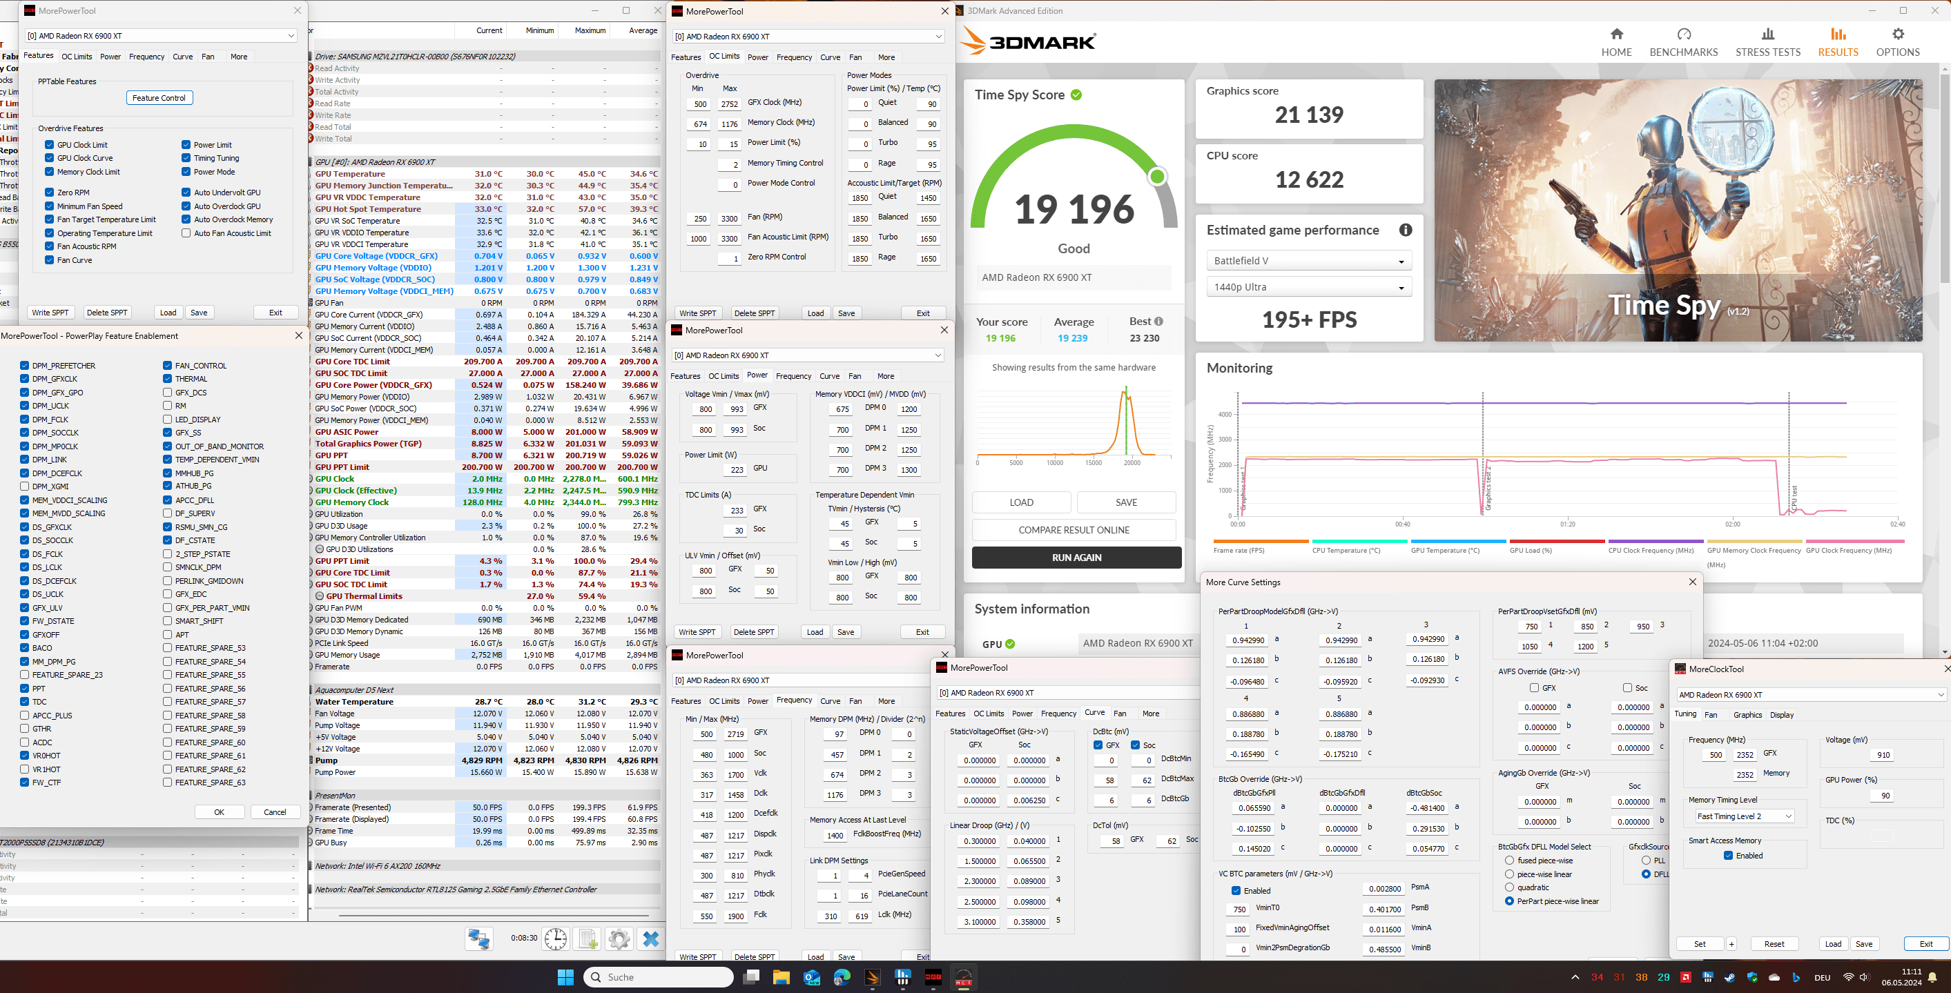Click More tab in StaticVoltageOffset curve window
Screen dimensions: 1951x993
click(1150, 714)
